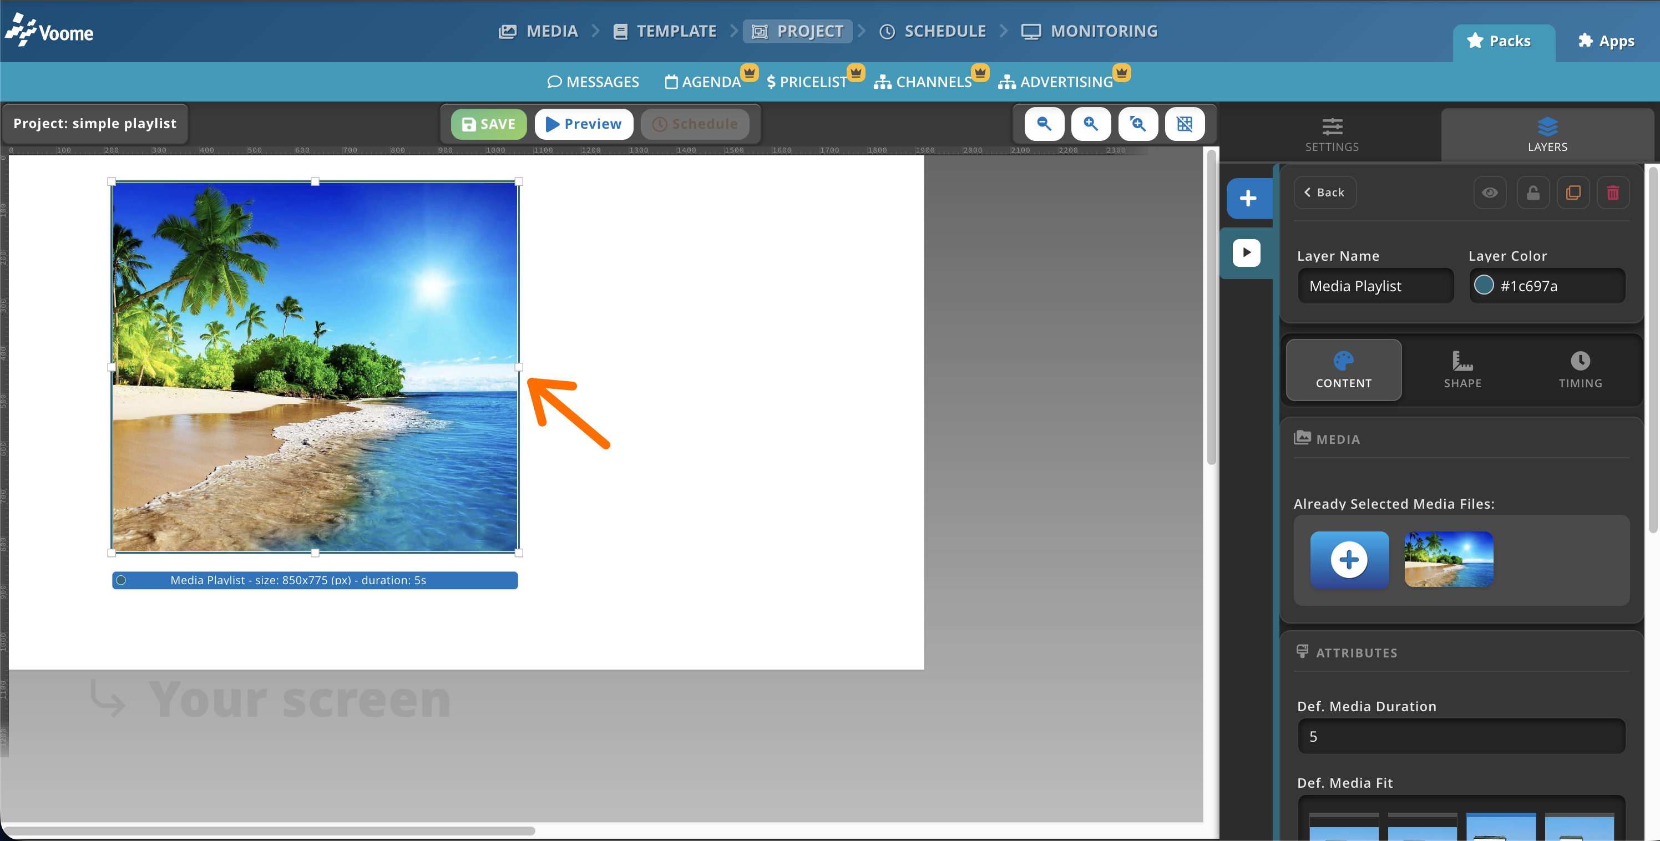Click the crown badge on Channels

coord(980,72)
